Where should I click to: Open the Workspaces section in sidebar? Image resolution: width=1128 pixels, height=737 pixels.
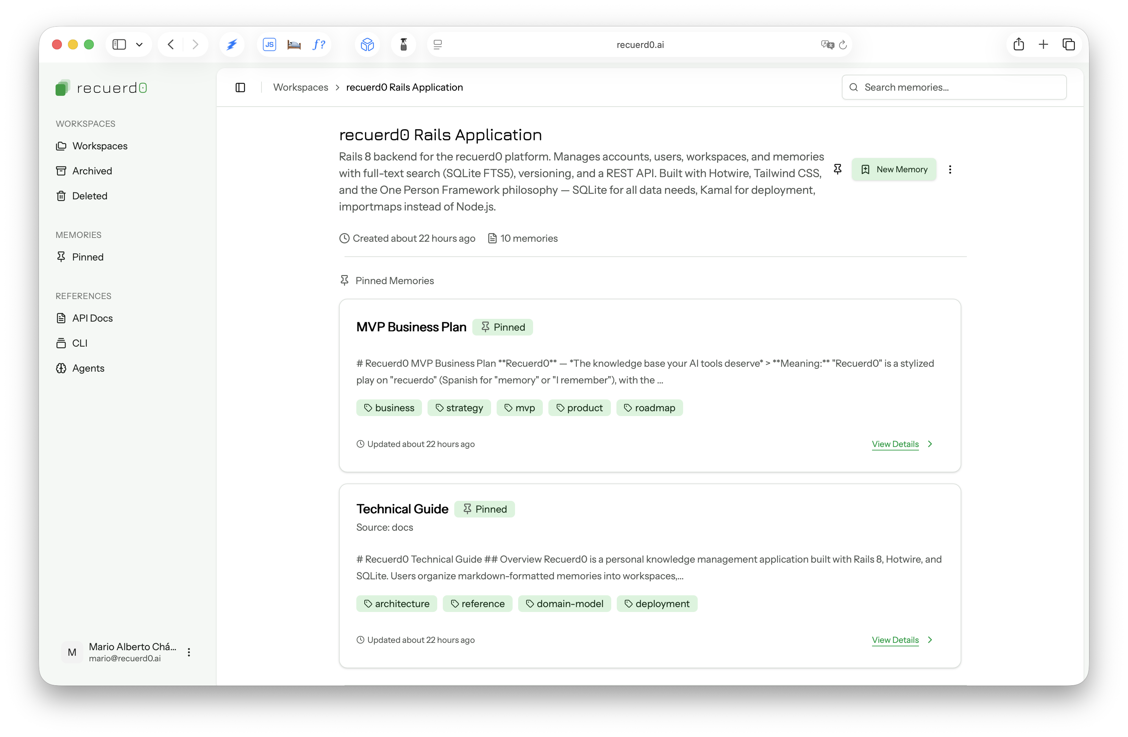100,146
